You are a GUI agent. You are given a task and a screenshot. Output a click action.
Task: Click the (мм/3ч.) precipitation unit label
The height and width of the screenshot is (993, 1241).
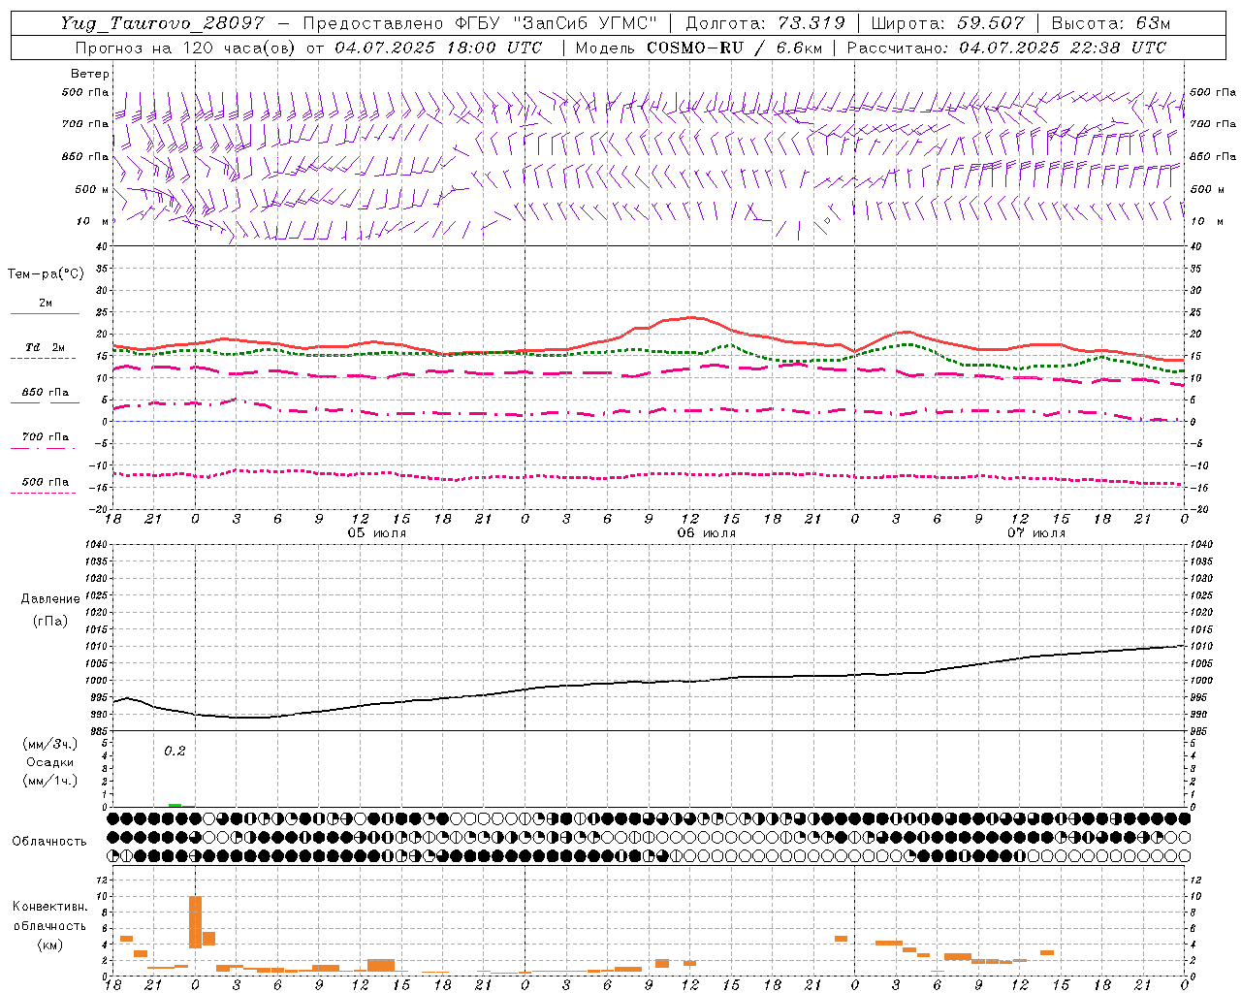pos(50,744)
